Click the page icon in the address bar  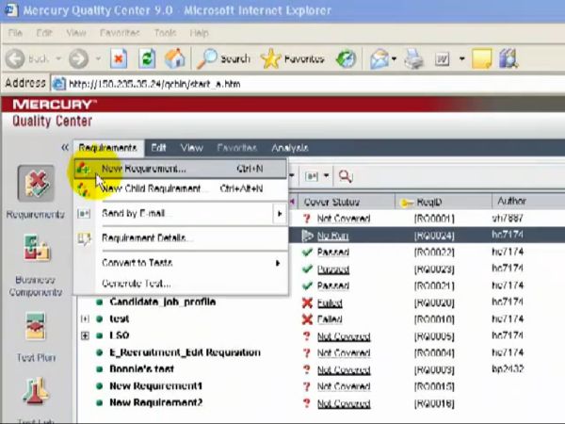pos(58,84)
